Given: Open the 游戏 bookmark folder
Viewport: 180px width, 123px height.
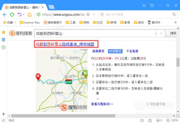Looking at the screenshot, I should (139, 22).
